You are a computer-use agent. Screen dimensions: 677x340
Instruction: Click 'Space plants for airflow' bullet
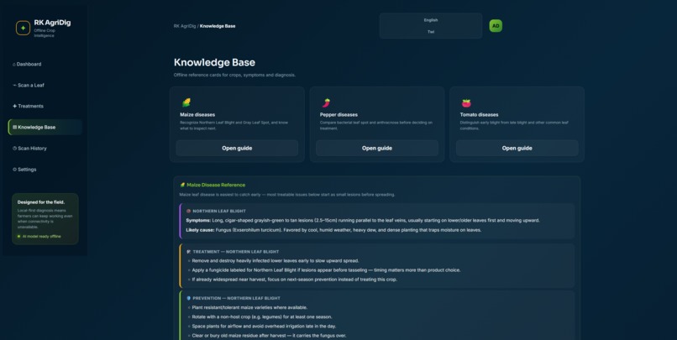(264, 327)
